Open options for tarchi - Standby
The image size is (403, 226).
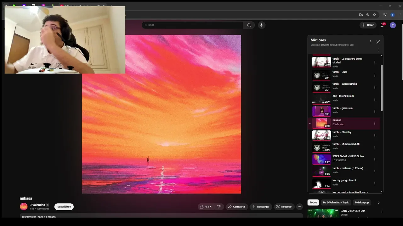point(375,136)
